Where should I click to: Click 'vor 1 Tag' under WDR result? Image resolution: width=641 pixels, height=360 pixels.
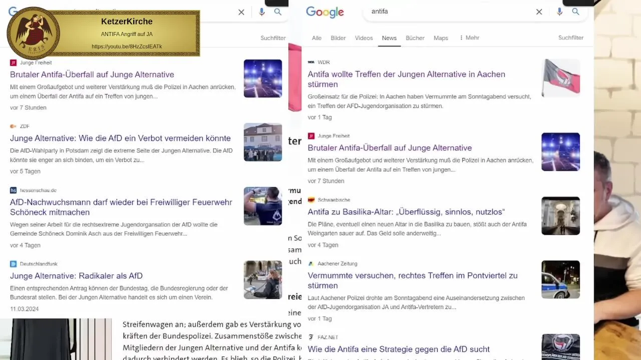pyautogui.click(x=319, y=117)
